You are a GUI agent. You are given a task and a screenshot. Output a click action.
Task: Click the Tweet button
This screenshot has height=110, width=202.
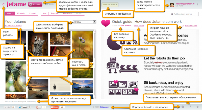23,107
